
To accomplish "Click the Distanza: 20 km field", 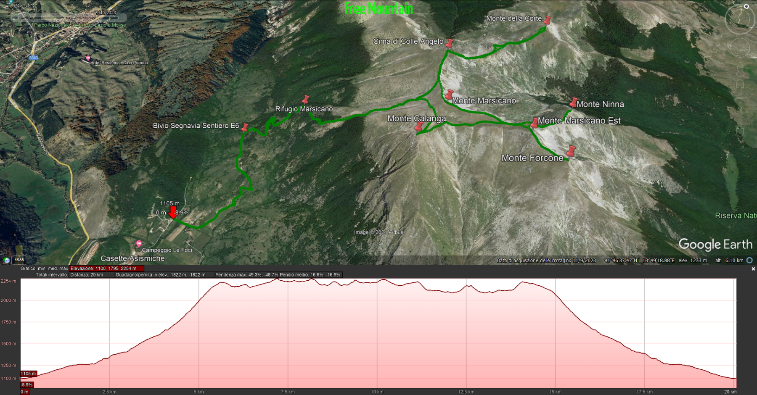I will coord(91,275).
